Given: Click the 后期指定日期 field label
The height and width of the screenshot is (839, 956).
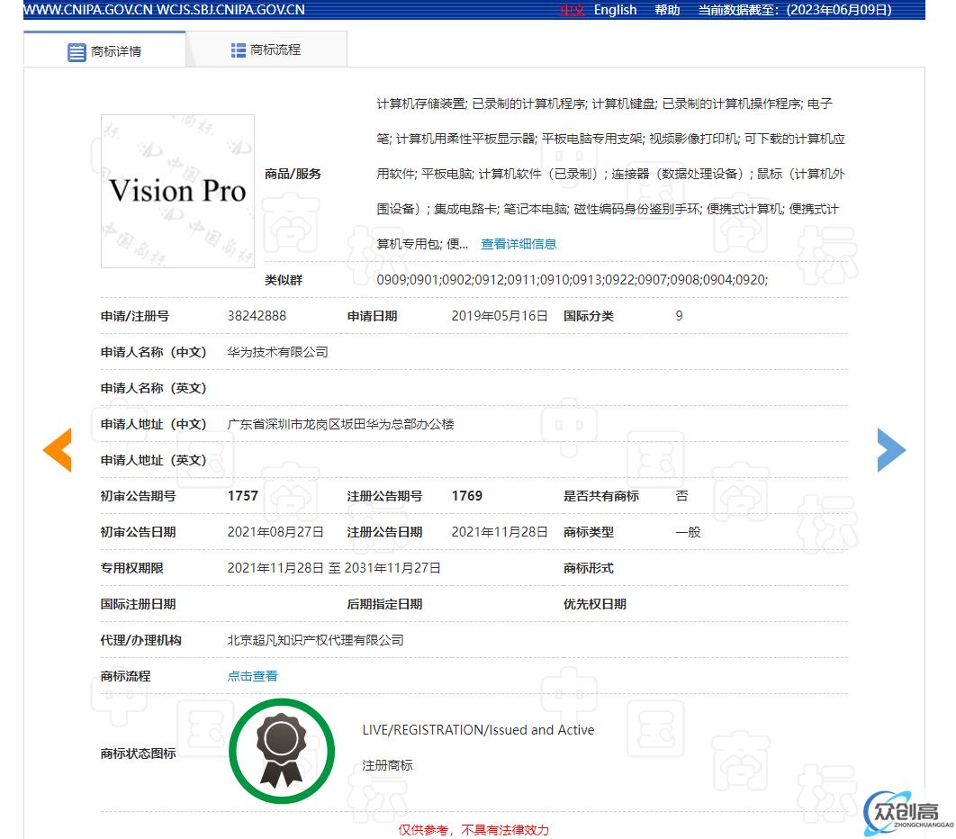Looking at the screenshot, I should (x=384, y=604).
